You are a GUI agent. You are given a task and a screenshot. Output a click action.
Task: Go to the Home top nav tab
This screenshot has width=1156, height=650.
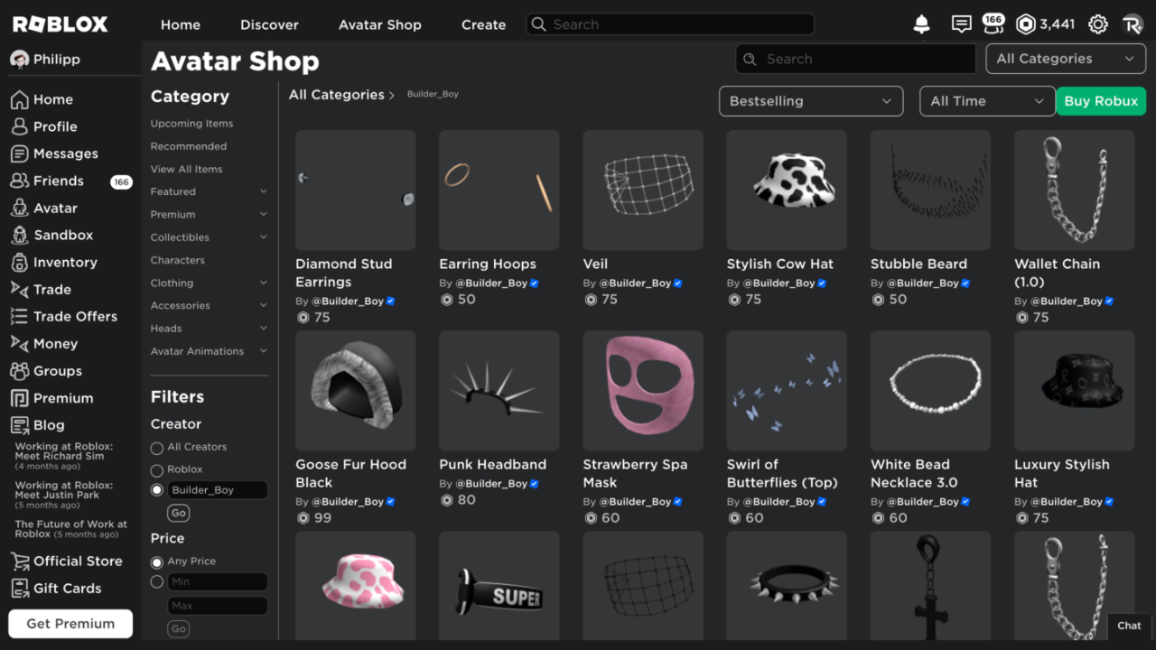[181, 24]
